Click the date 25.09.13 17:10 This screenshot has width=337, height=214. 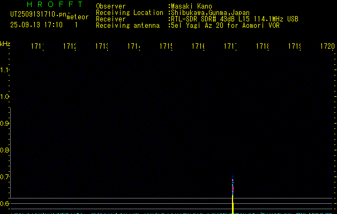coord(36,25)
